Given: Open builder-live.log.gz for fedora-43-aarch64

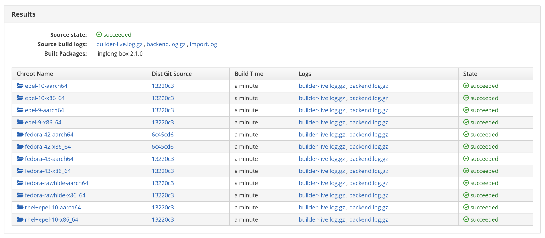Looking at the screenshot, I should (322, 159).
